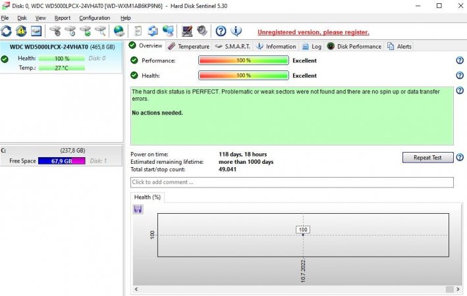Open the File menu
Image resolution: width=467 pixels, height=296 pixels.
pos(5,18)
